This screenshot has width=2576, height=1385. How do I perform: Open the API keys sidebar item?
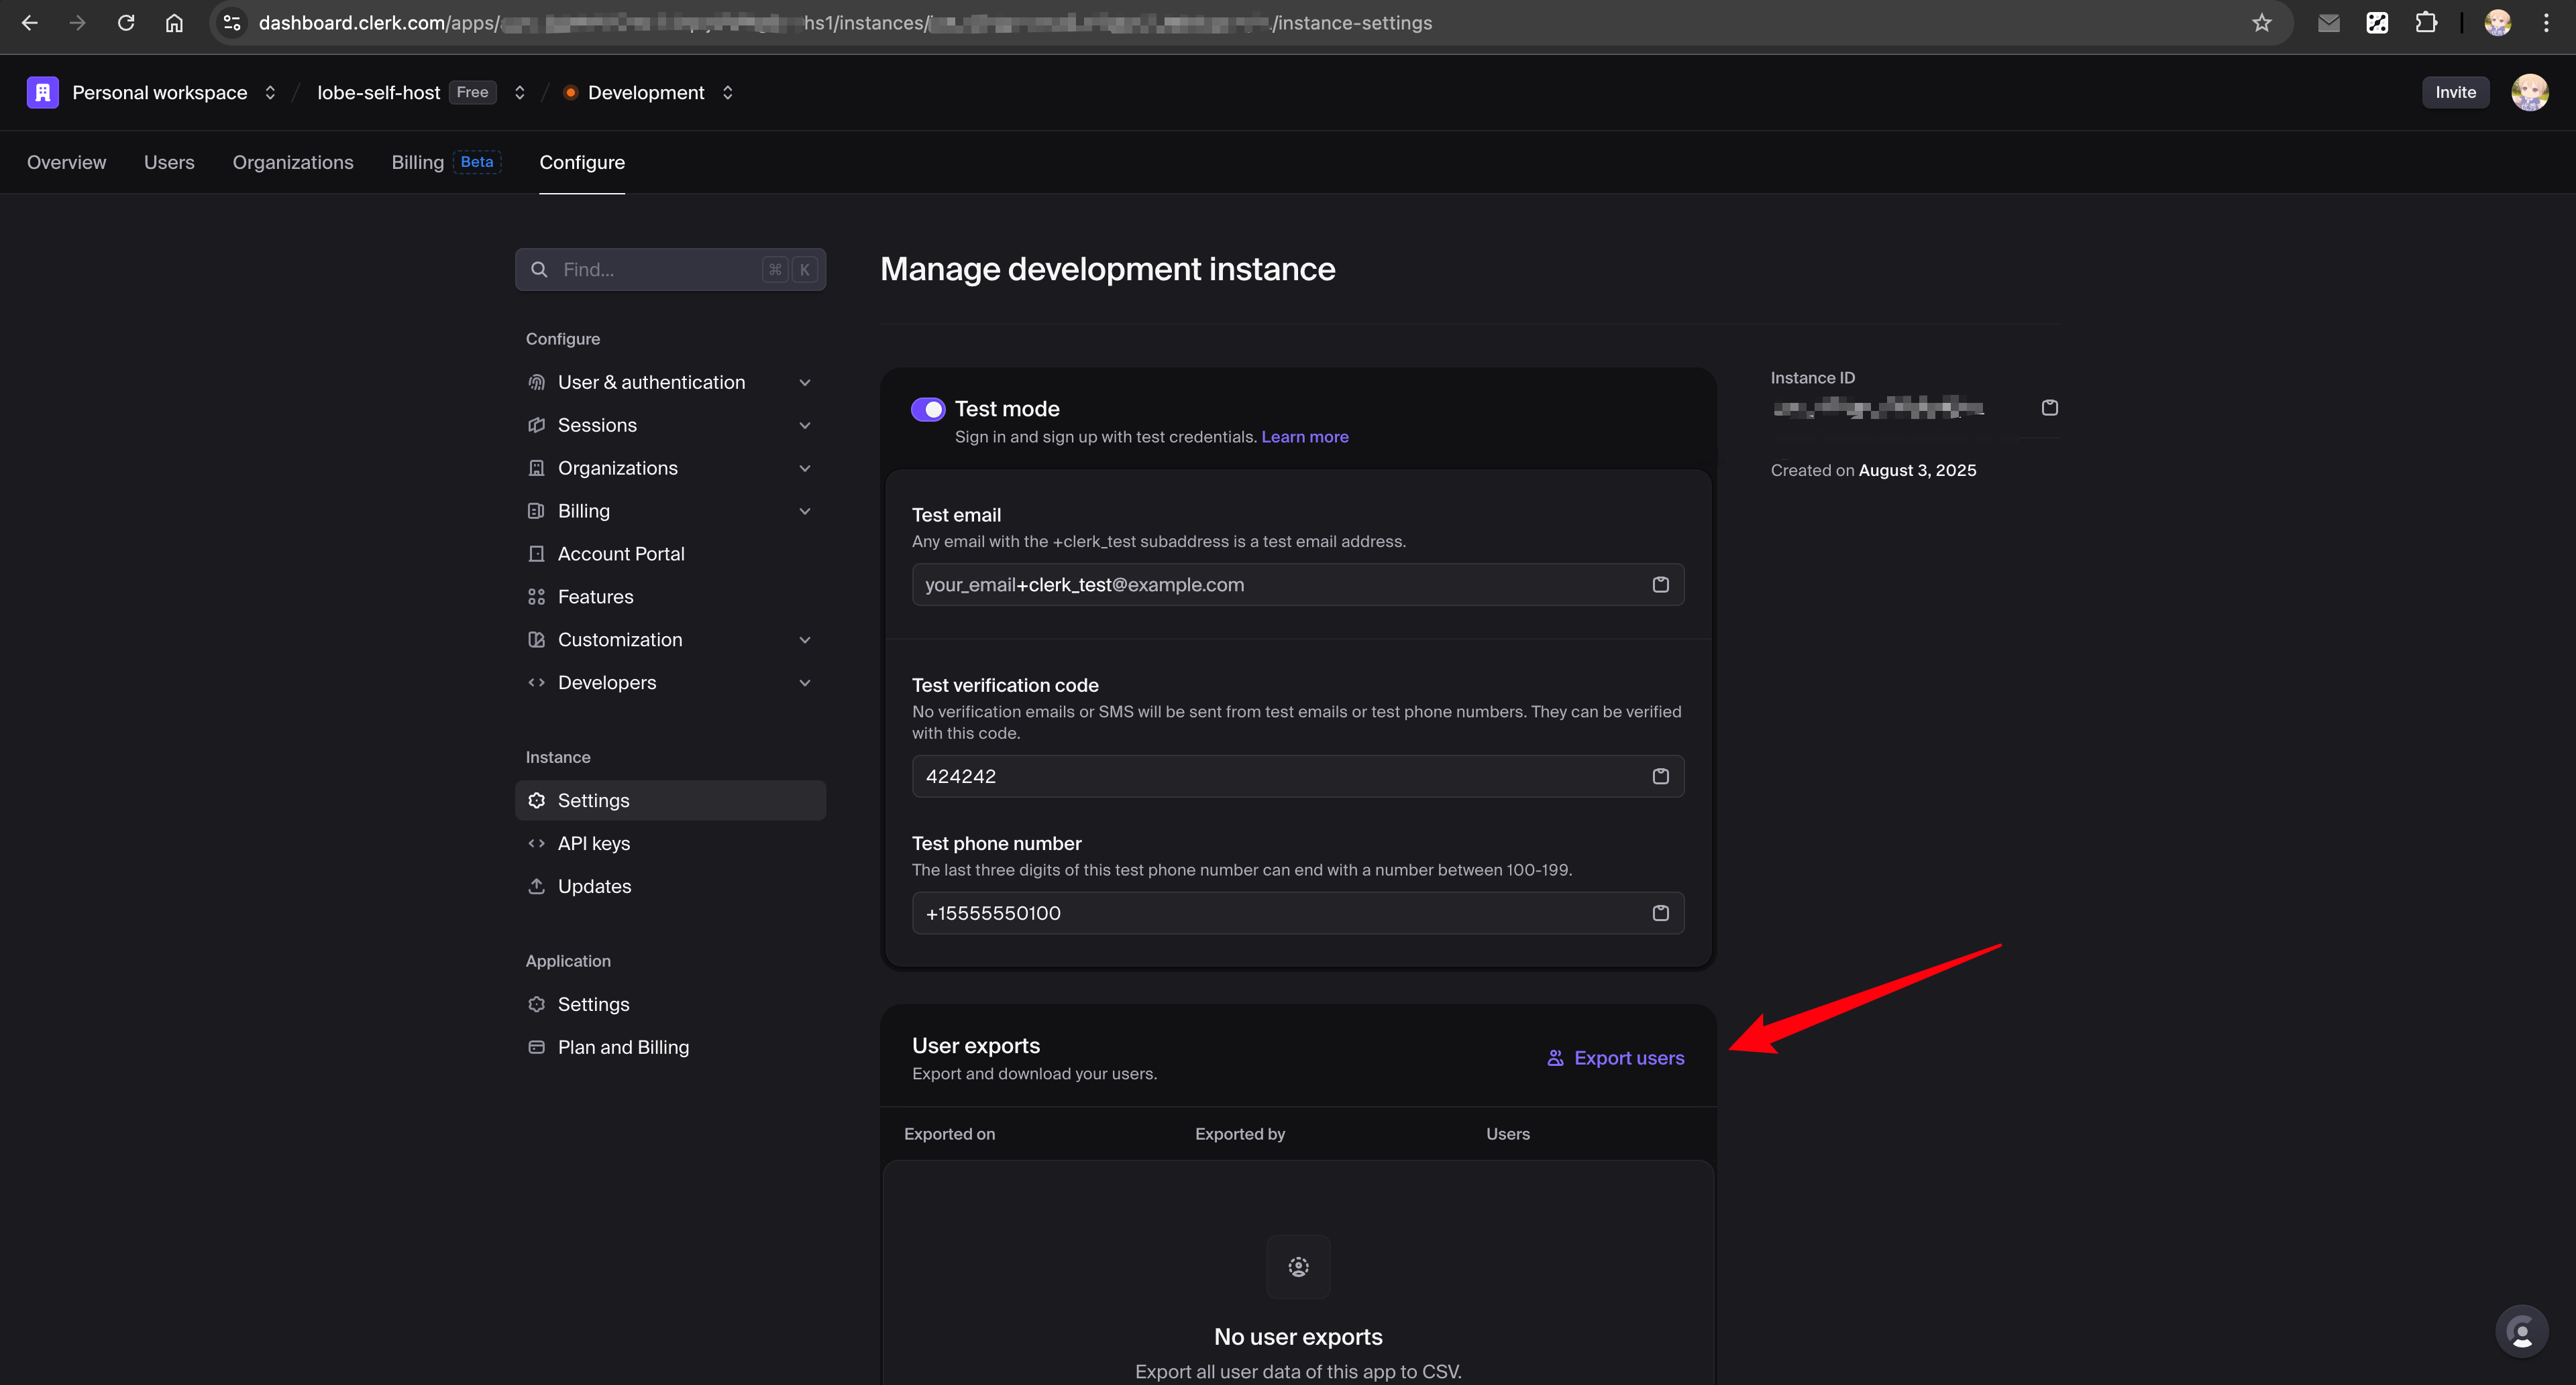click(593, 843)
